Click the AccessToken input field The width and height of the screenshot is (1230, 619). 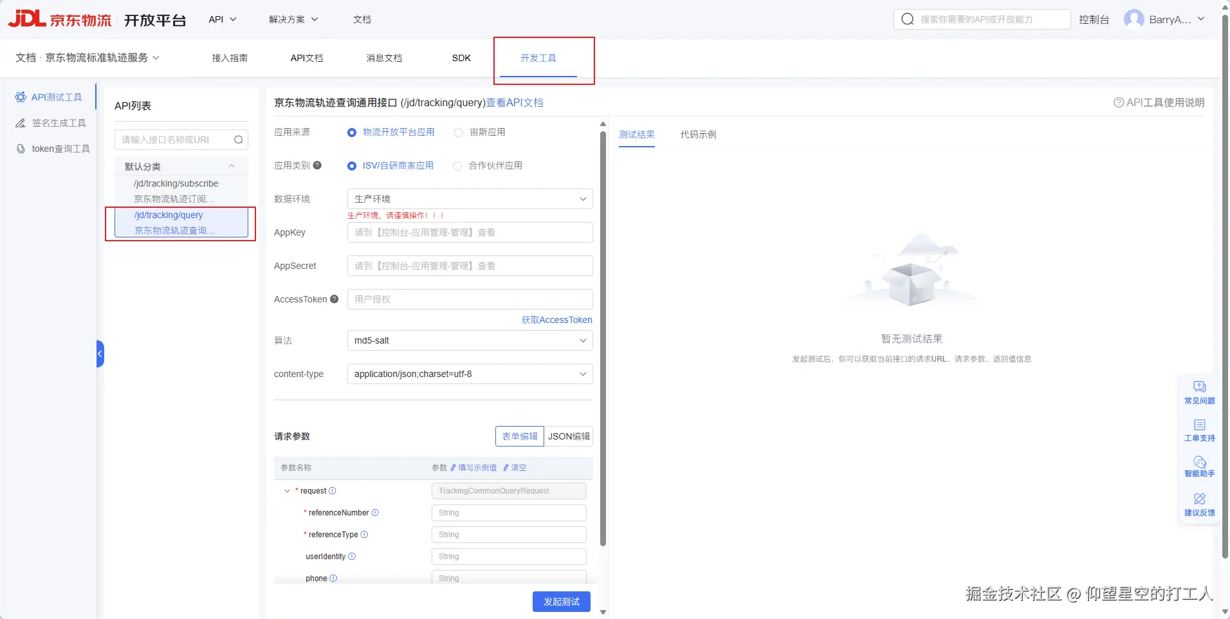click(470, 299)
